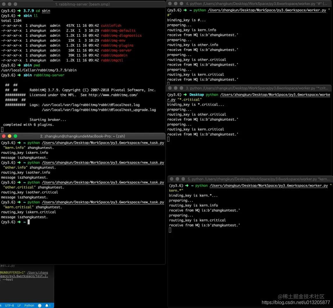Screen dimensions: 333x308
Task: Click the "Starting broker..." line
Action: pyautogui.click(x=48, y=120)
